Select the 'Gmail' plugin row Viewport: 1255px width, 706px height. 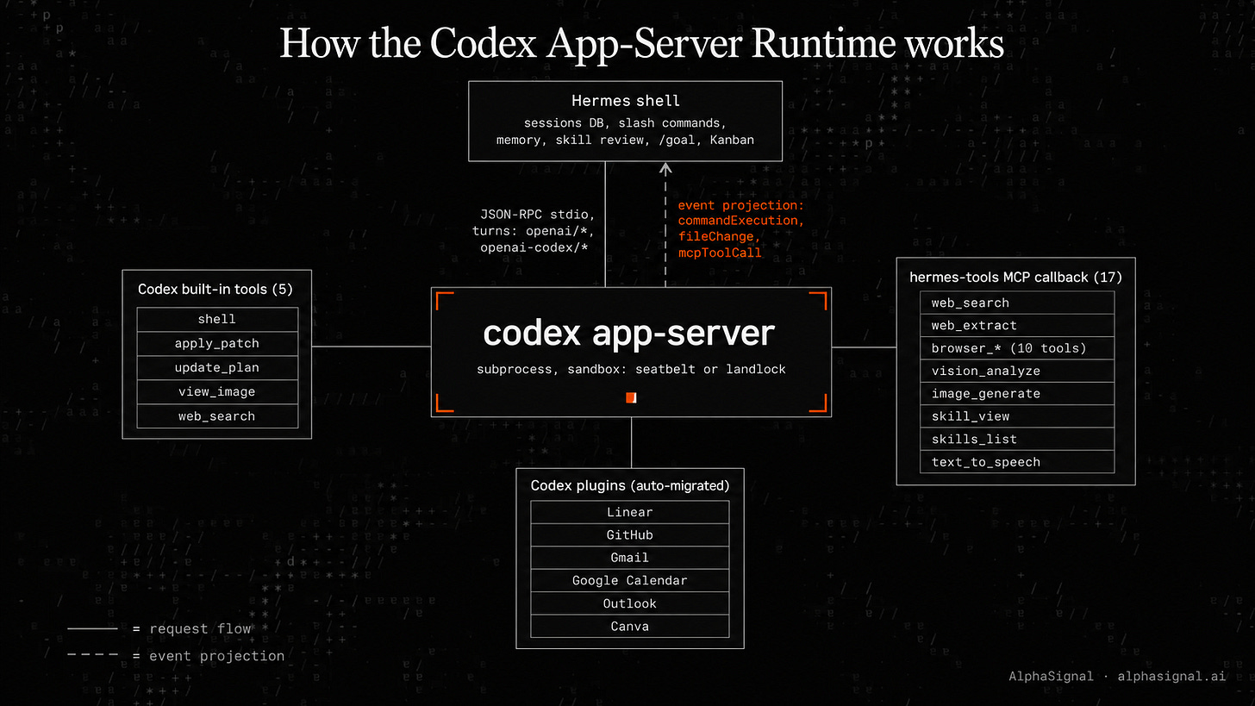click(x=630, y=558)
